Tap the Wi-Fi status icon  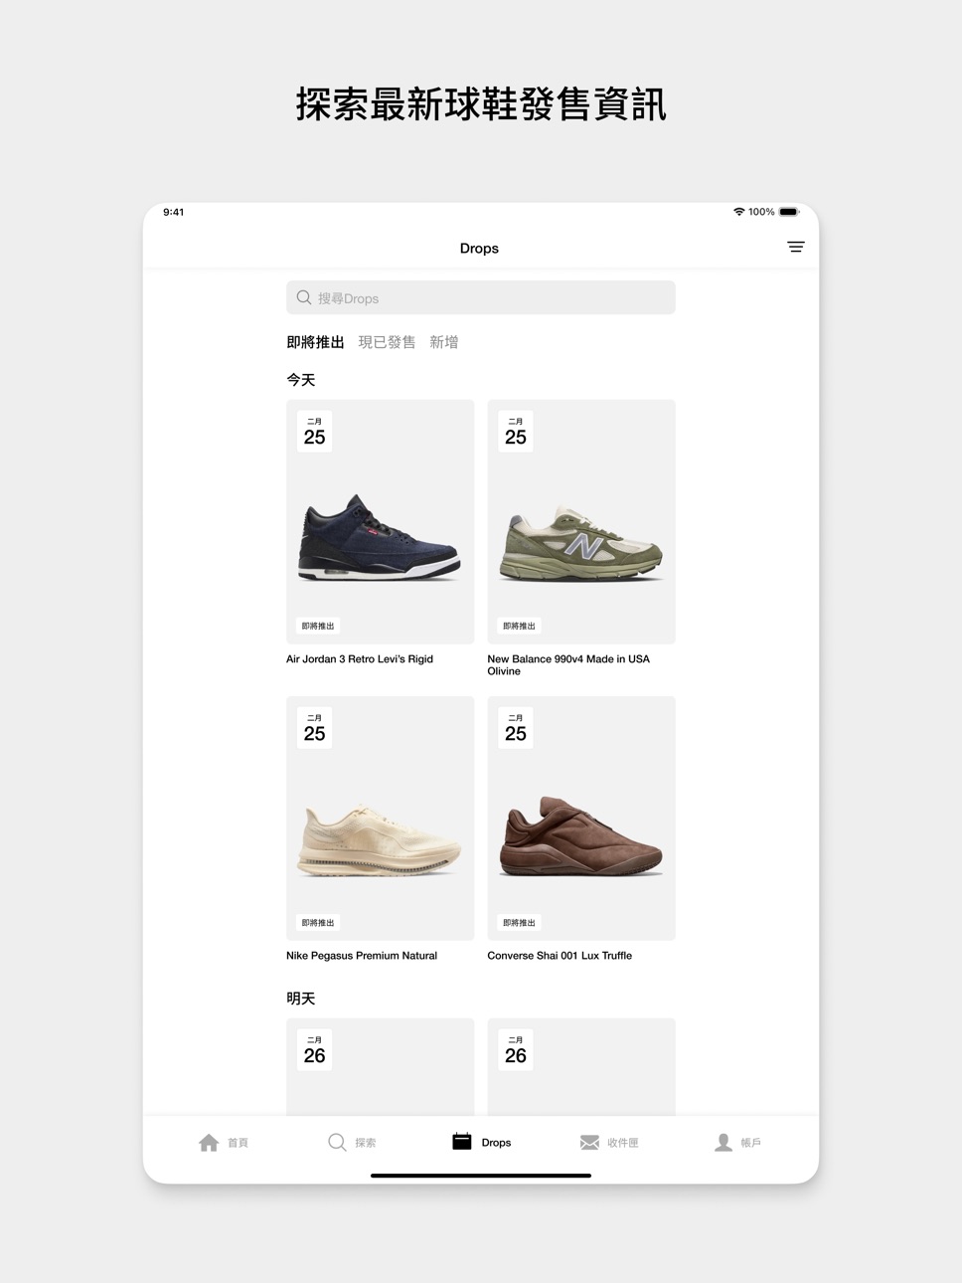[x=739, y=212]
